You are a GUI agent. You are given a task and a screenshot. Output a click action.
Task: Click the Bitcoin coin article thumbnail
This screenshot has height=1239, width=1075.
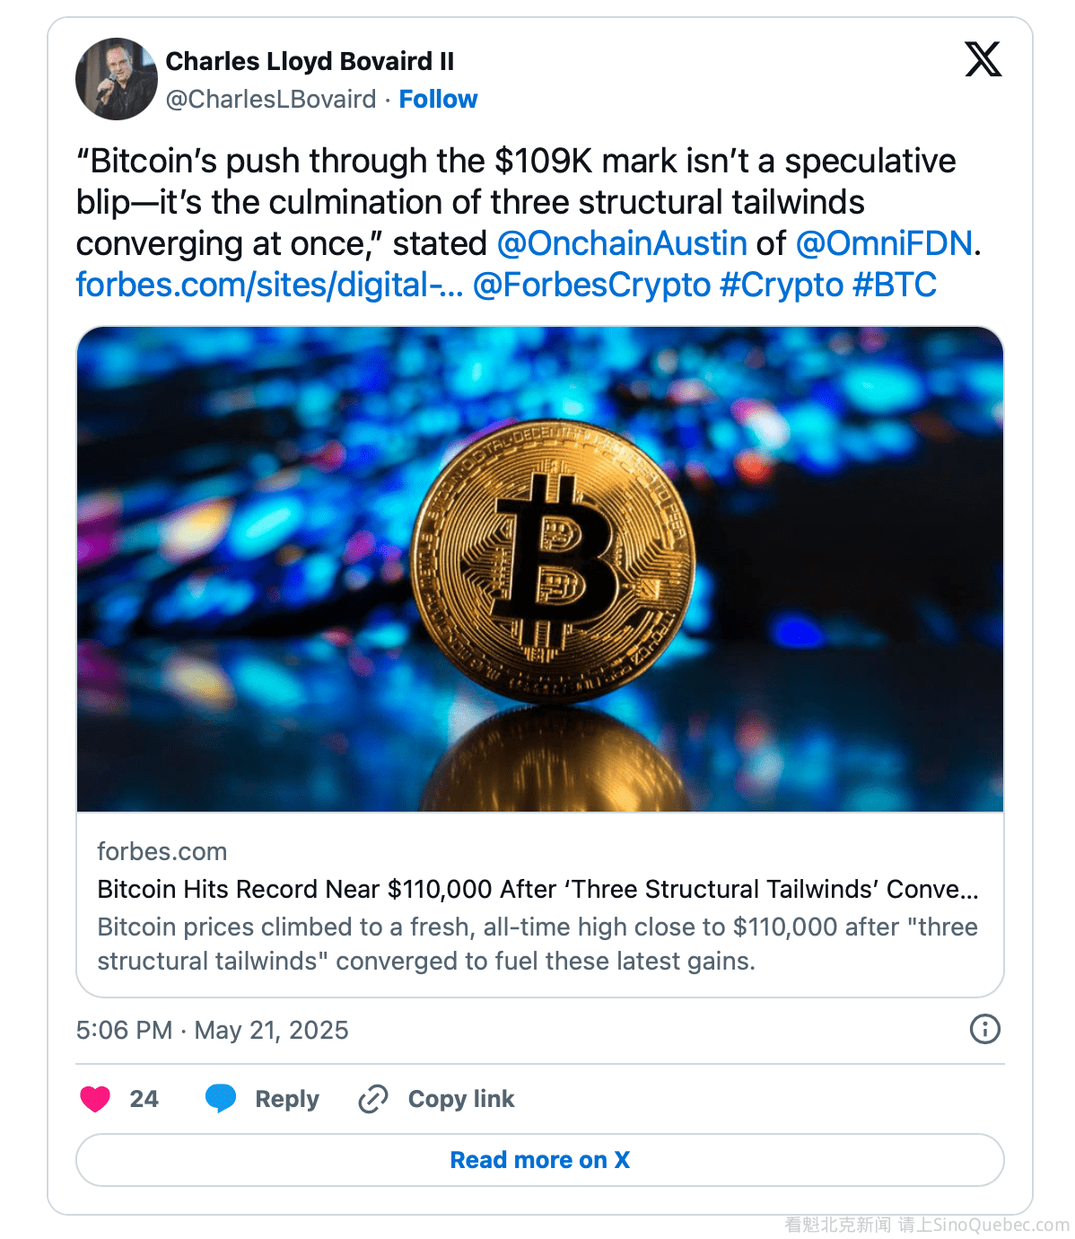(539, 569)
